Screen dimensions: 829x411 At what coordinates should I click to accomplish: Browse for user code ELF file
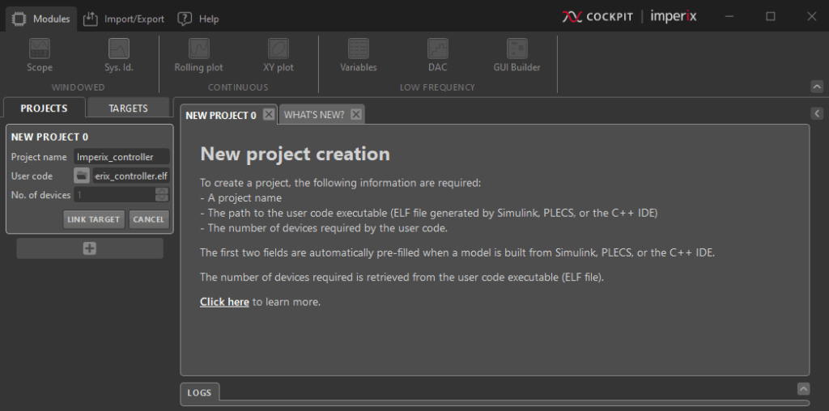click(82, 176)
